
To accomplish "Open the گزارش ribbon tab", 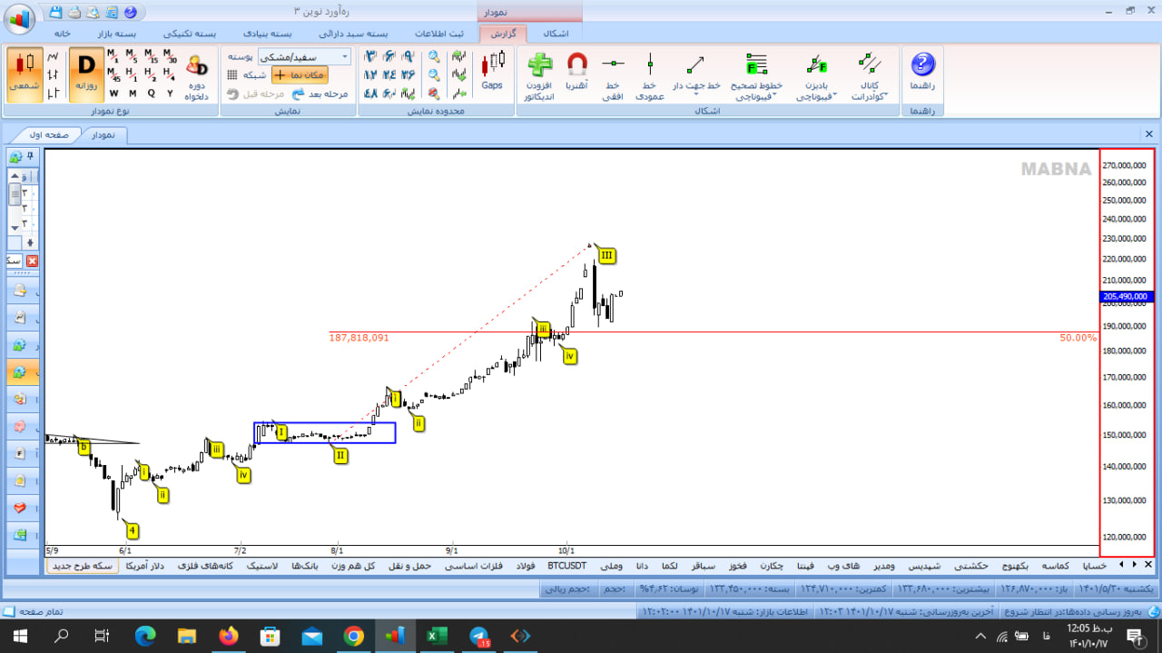I will (503, 33).
